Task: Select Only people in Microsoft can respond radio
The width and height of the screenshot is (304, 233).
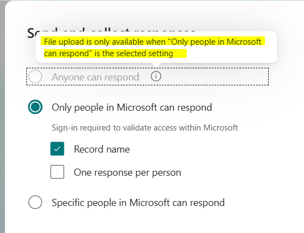Action: pos(35,107)
